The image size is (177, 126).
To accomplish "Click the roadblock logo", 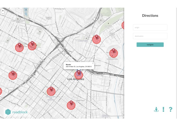I will (16, 112).
